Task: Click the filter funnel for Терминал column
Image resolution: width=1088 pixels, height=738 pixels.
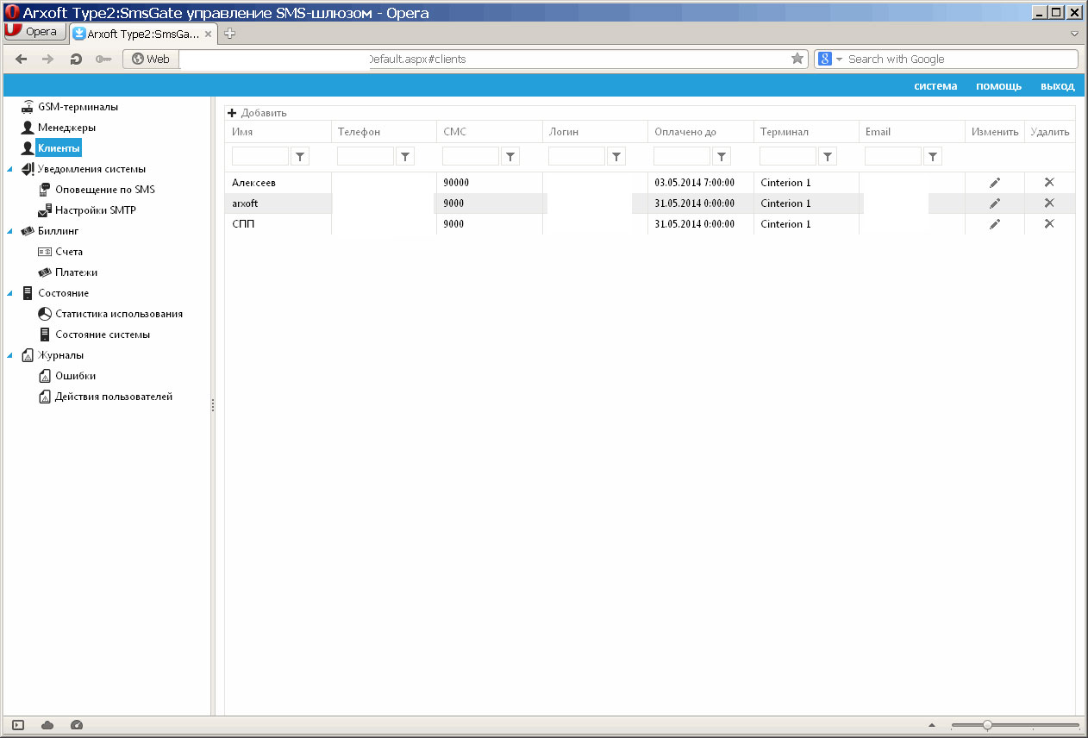Action: (x=827, y=156)
